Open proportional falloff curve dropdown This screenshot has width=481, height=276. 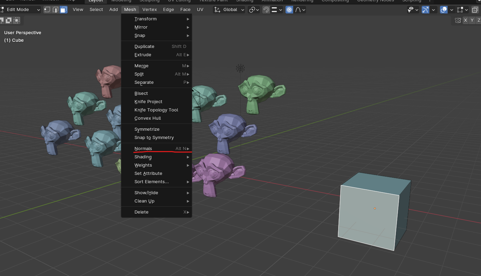coord(300,10)
